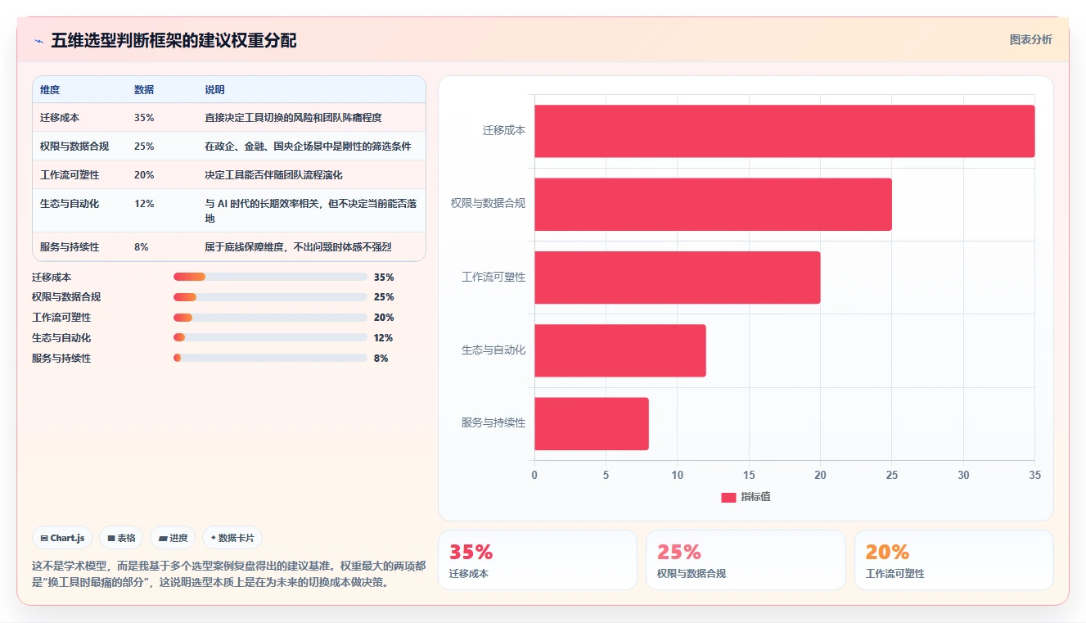
Task: Click the 维度 column header
Action: [x=50, y=90]
